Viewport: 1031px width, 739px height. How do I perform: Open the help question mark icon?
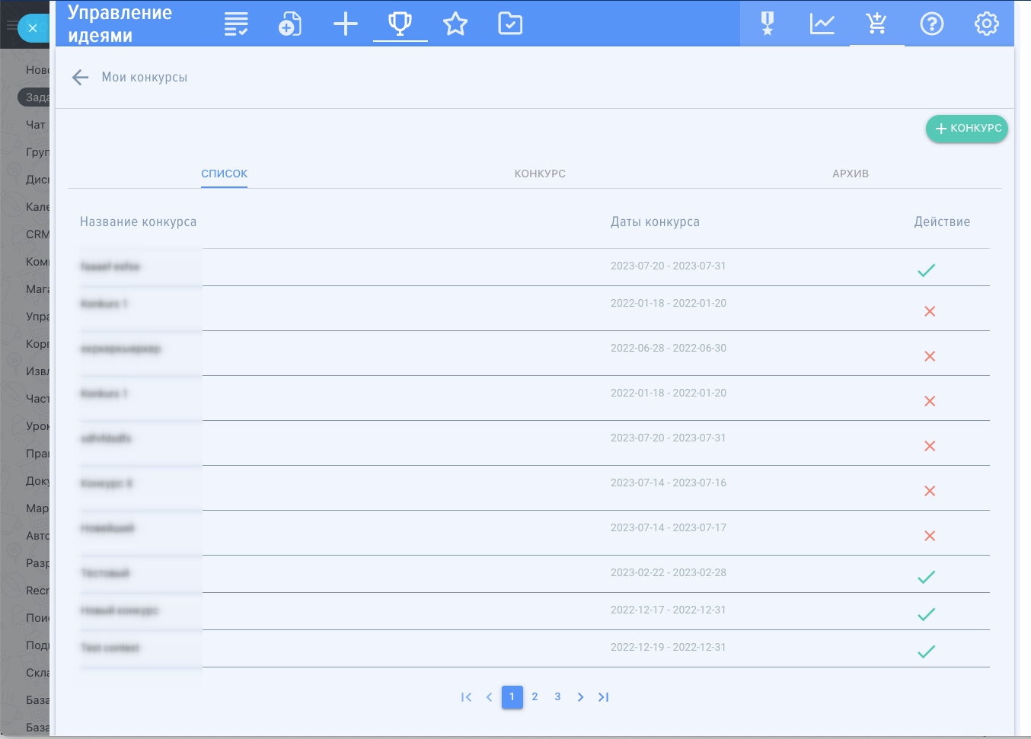pyautogui.click(x=932, y=24)
